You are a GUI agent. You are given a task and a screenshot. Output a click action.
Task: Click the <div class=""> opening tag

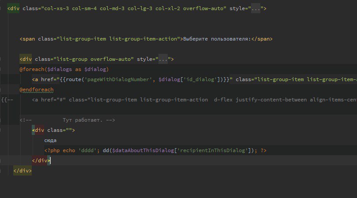(53, 130)
